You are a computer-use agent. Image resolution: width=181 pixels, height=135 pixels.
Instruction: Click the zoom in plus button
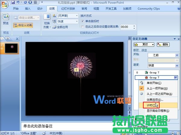173,133
